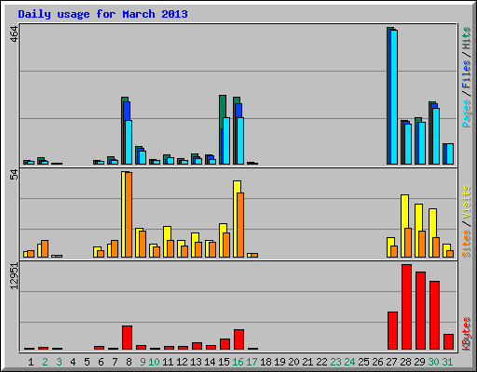The width and height of the screenshot is (477, 372).
Task: Click the Files legend label
Action: 467,73
